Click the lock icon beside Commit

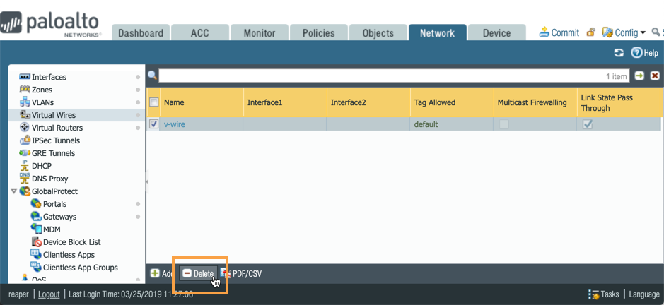[x=591, y=32]
